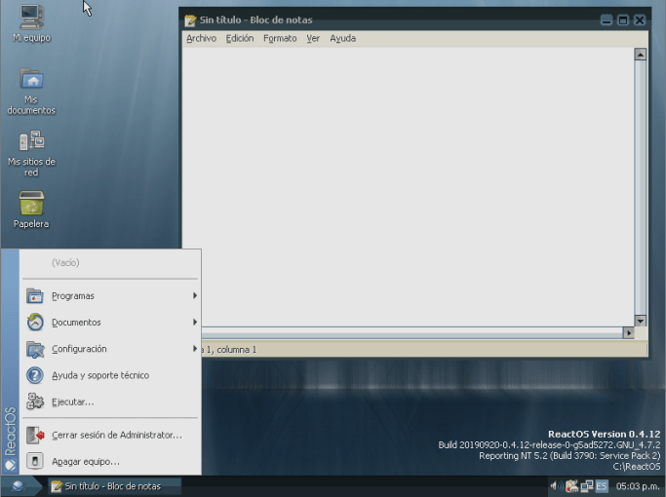
Task: Maximize the Bloc de notas window
Action: [x=623, y=19]
